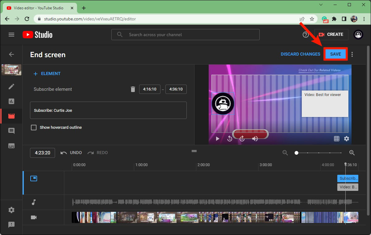Save the end screen changes

tap(335, 54)
